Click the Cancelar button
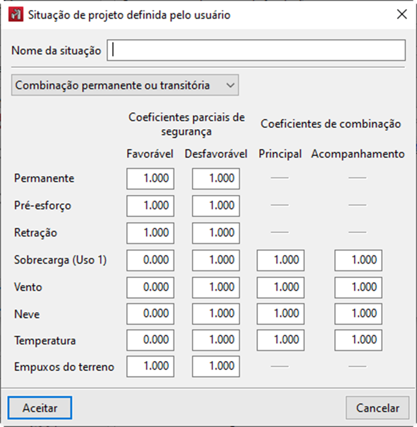 (x=377, y=408)
